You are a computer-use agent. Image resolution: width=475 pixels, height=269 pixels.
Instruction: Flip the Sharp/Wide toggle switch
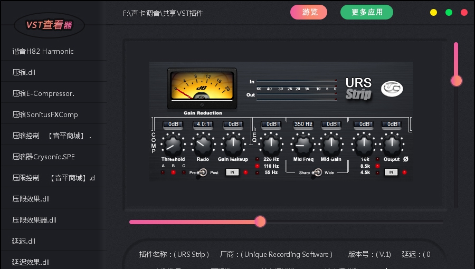pyautogui.click(x=317, y=173)
